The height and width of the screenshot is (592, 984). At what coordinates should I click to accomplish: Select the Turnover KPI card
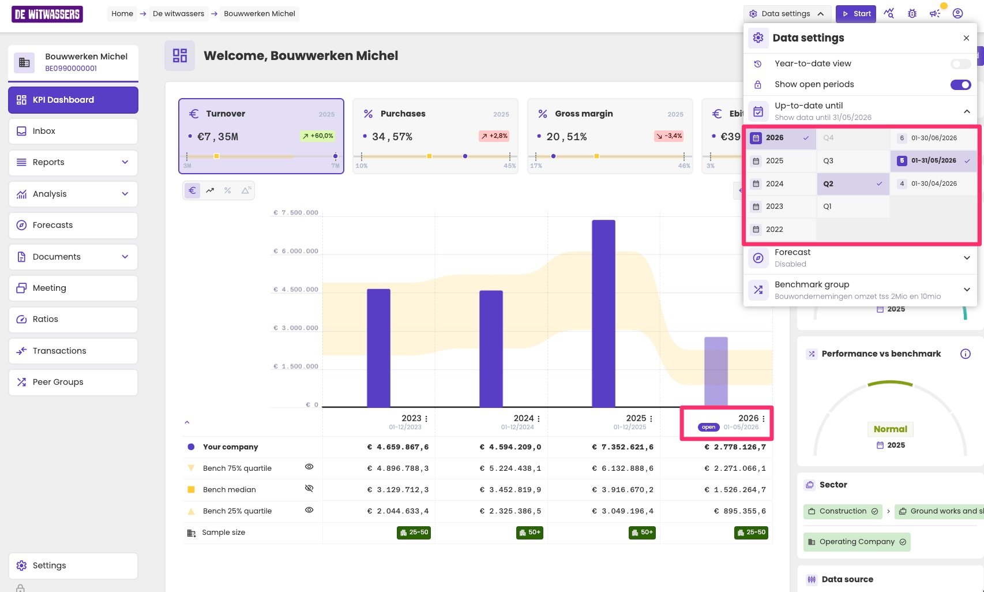point(261,136)
